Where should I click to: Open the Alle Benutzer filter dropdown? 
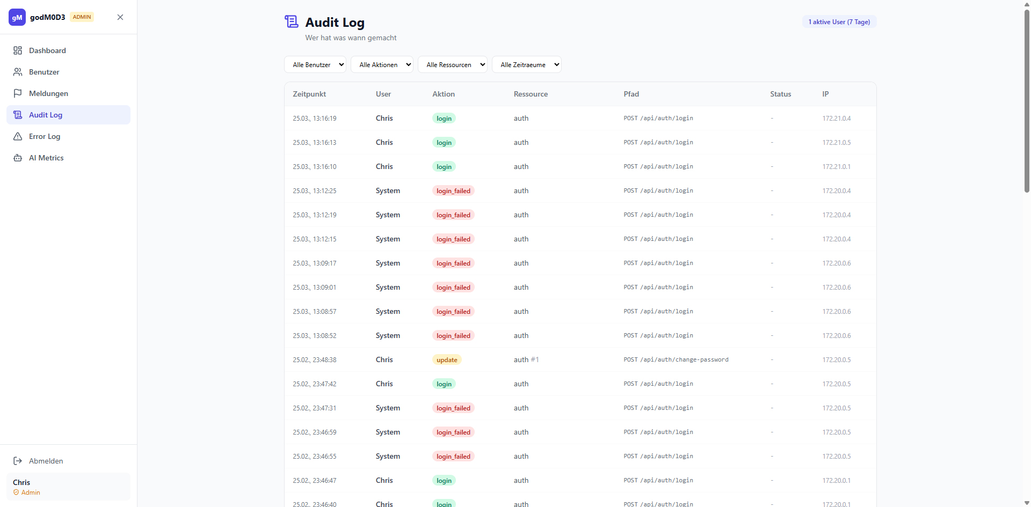tap(315, 65)
